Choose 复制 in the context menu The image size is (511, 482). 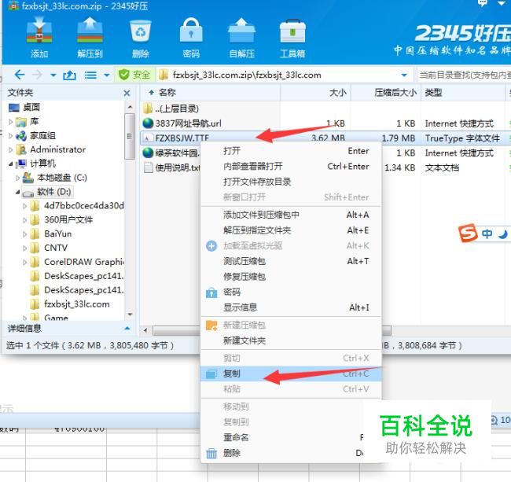coord(291,373)
